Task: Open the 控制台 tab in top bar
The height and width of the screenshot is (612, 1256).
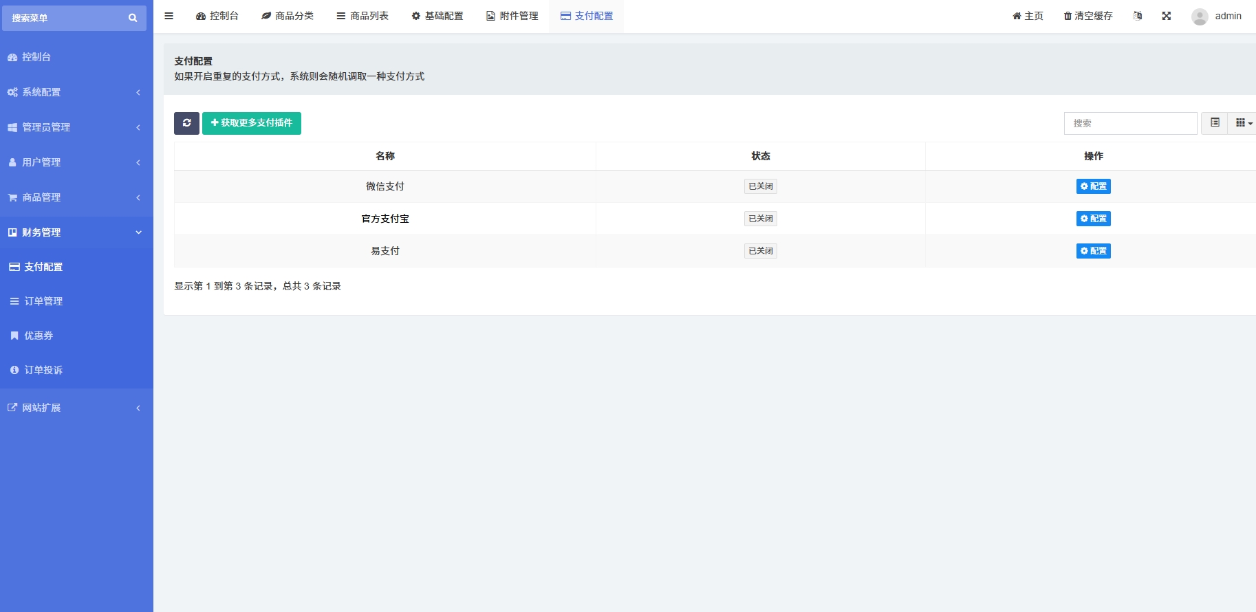Action: point(217,16)
